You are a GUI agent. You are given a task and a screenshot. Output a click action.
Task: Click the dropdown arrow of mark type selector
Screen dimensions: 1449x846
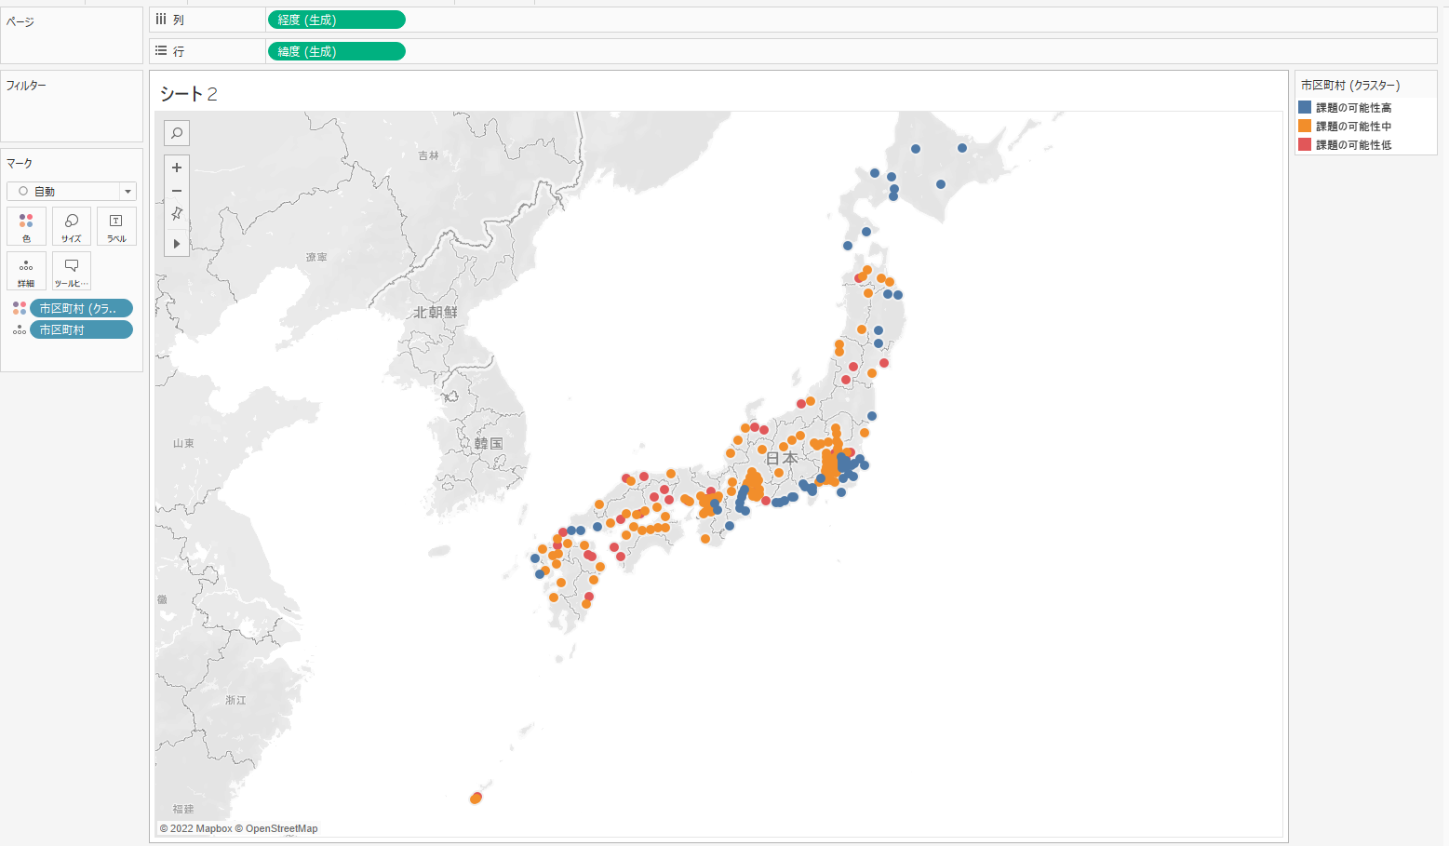coord(127,192)
